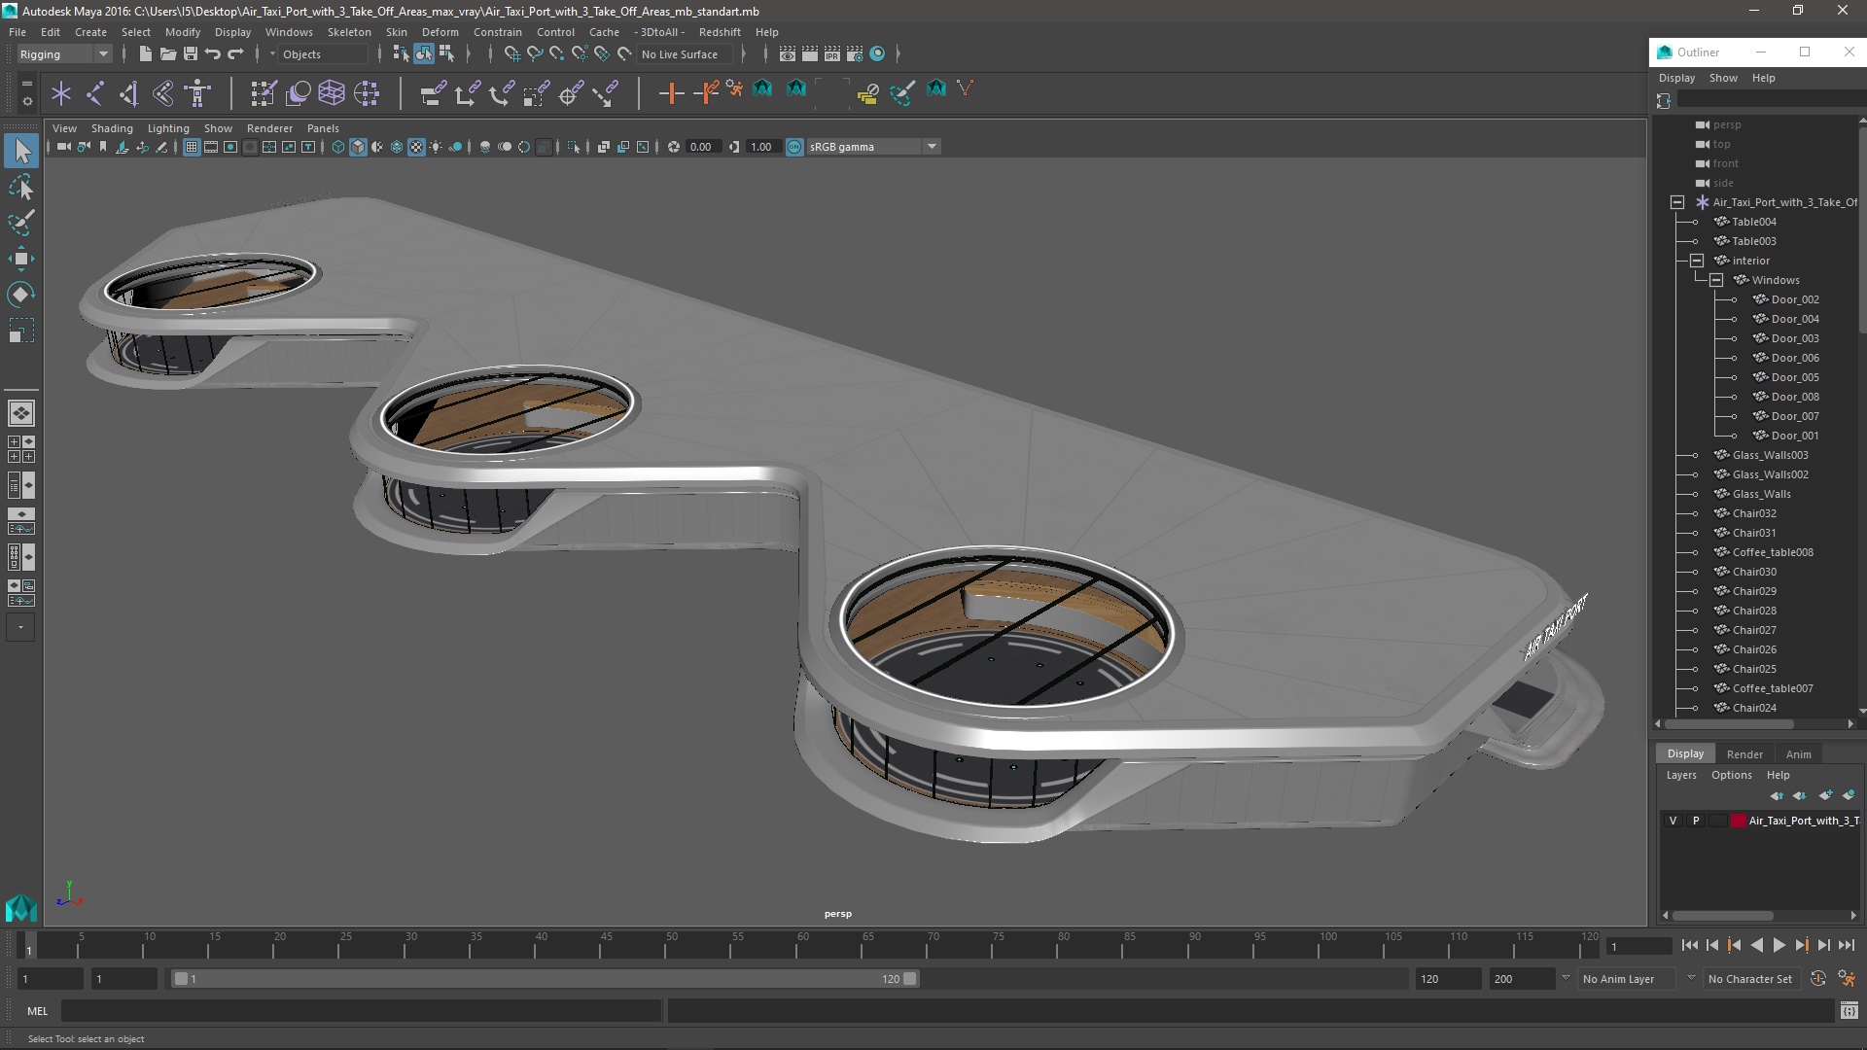Viewport: 1867px width, 1050px height.
Task: Activate the Paint Selection tool
Action: [21, 223]
